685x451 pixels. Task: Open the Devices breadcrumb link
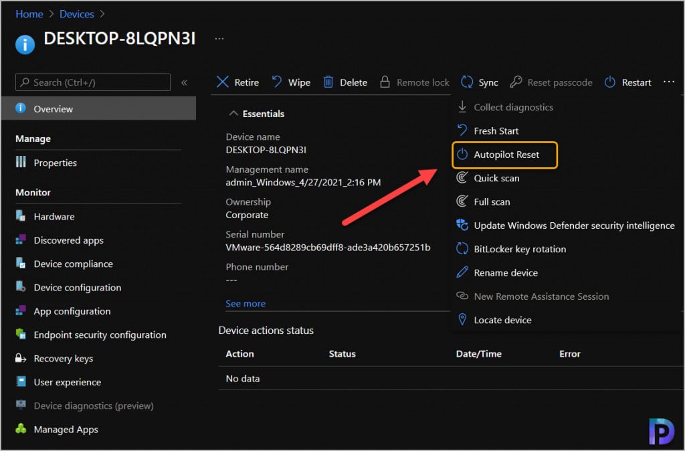pos(76,14)
